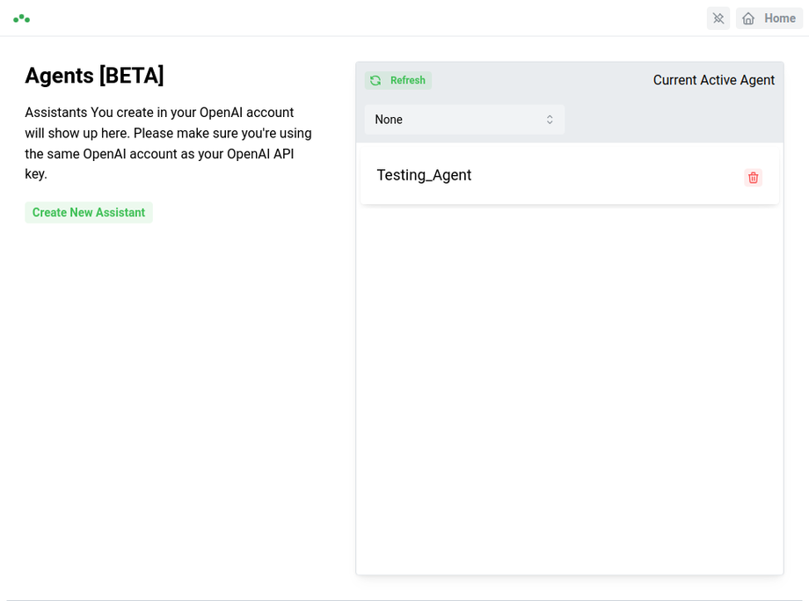Click the Current Active Agent label
The image size is (809, 601).
pyautogui.click(x=713, y=80)
